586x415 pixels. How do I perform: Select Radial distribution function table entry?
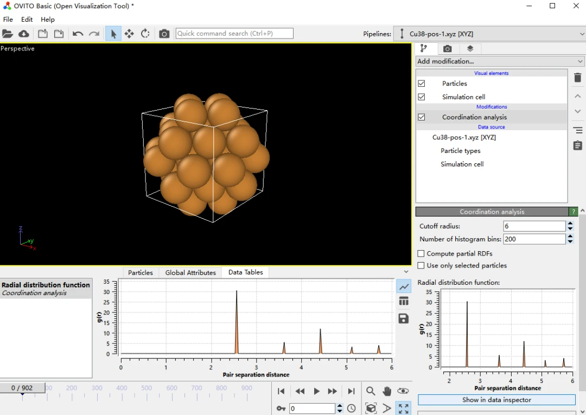coord(46,289)
